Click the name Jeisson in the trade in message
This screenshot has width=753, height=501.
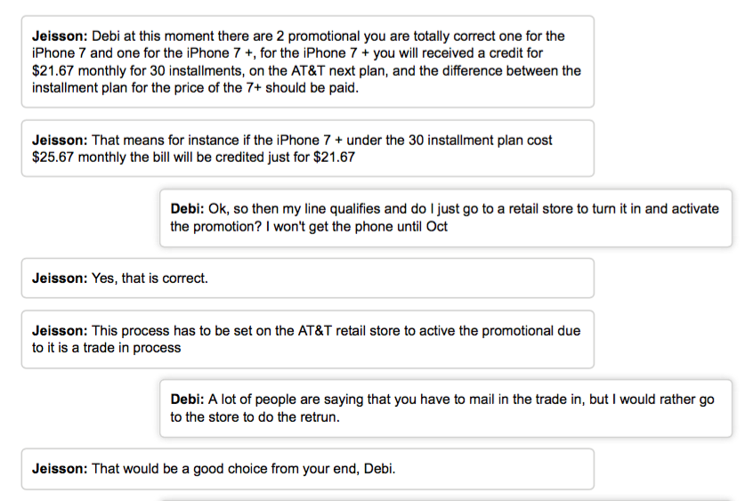[x=60, y=331]
